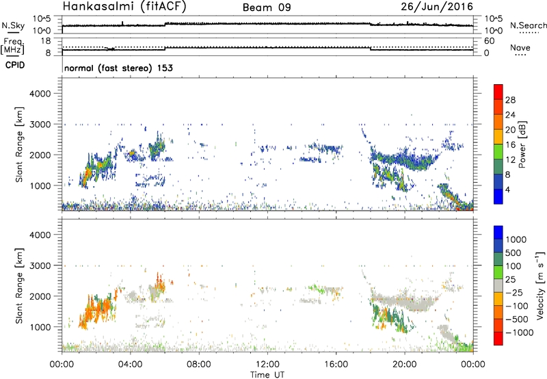Image resolution: width=547 pixels, height=379 pixels.
Task: Select the 4000 tick on the power panel
Action: [x=40, y=94]
